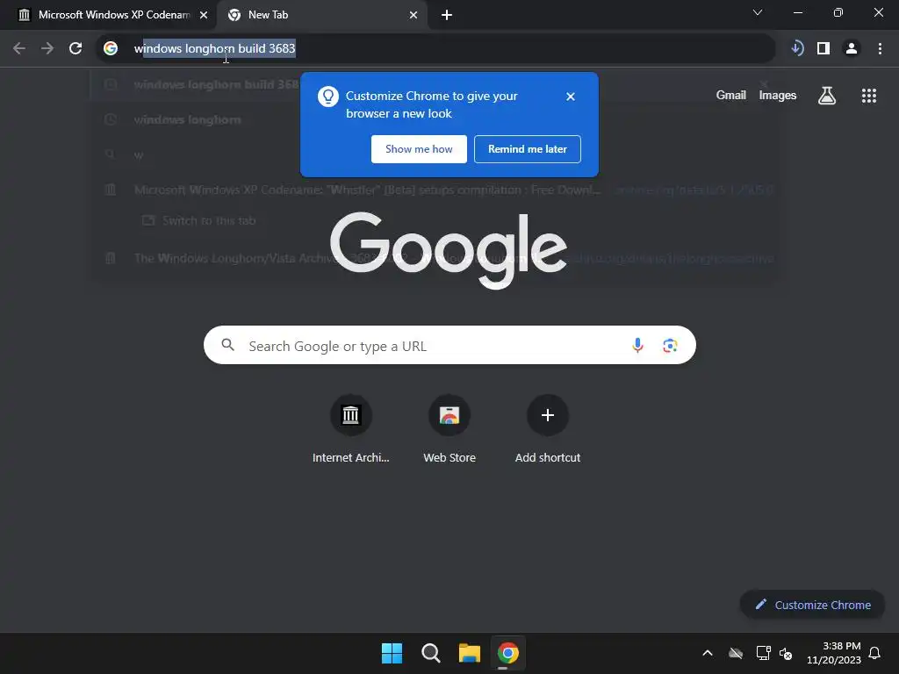Open the Images link

coord(778,95)
